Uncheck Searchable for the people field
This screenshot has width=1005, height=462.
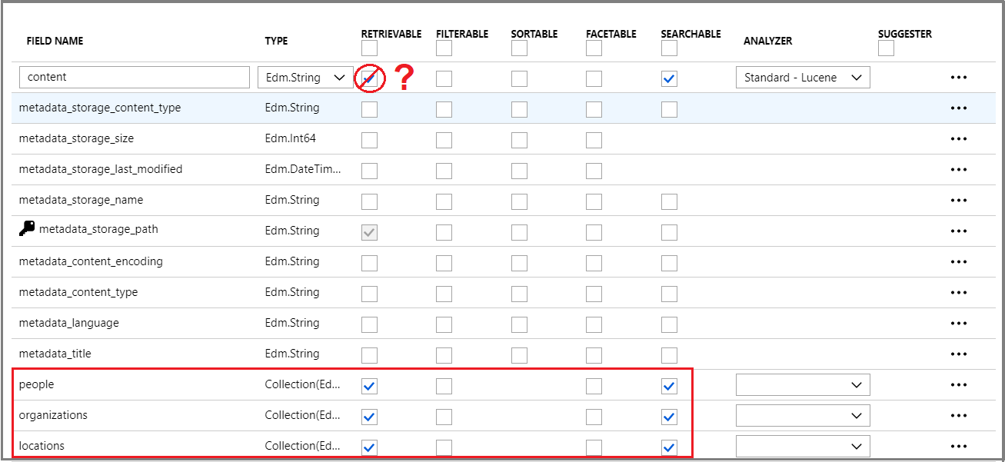pos(669,386)
